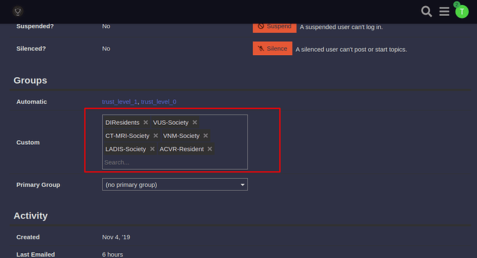Remove the DIResidents group tag
The image size is (477, 258).
pos(146,122)
